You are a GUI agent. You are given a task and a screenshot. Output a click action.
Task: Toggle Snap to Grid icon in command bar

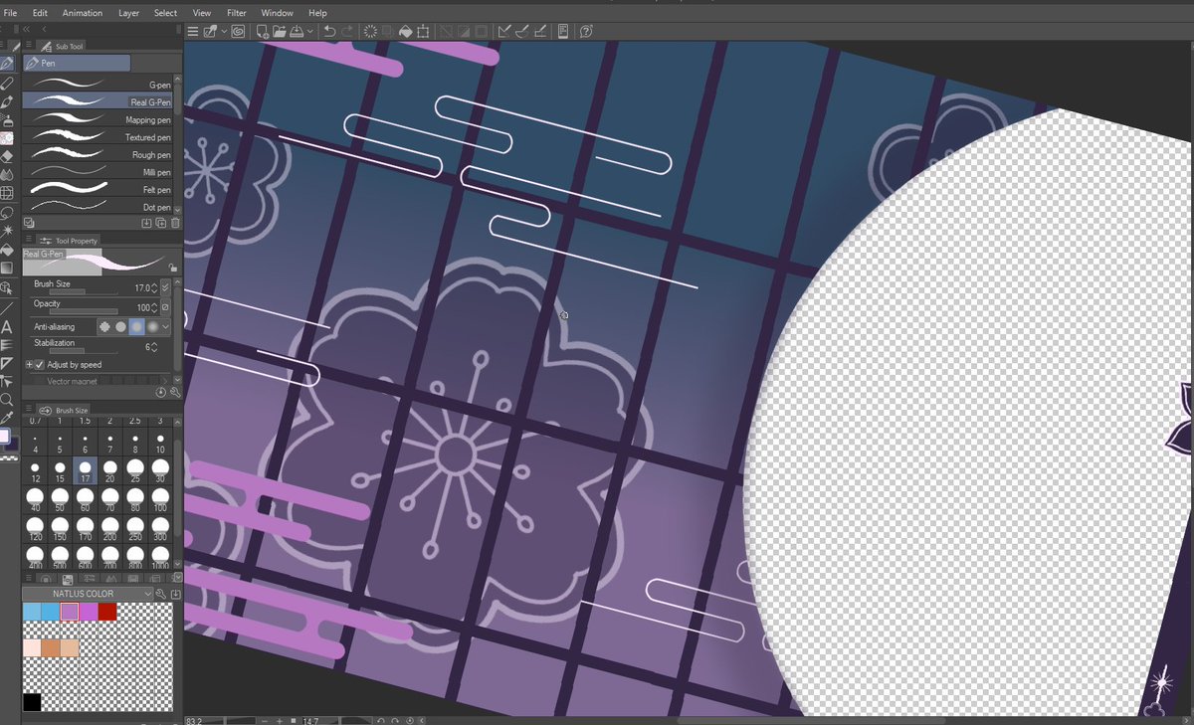(x=538, y=31)
